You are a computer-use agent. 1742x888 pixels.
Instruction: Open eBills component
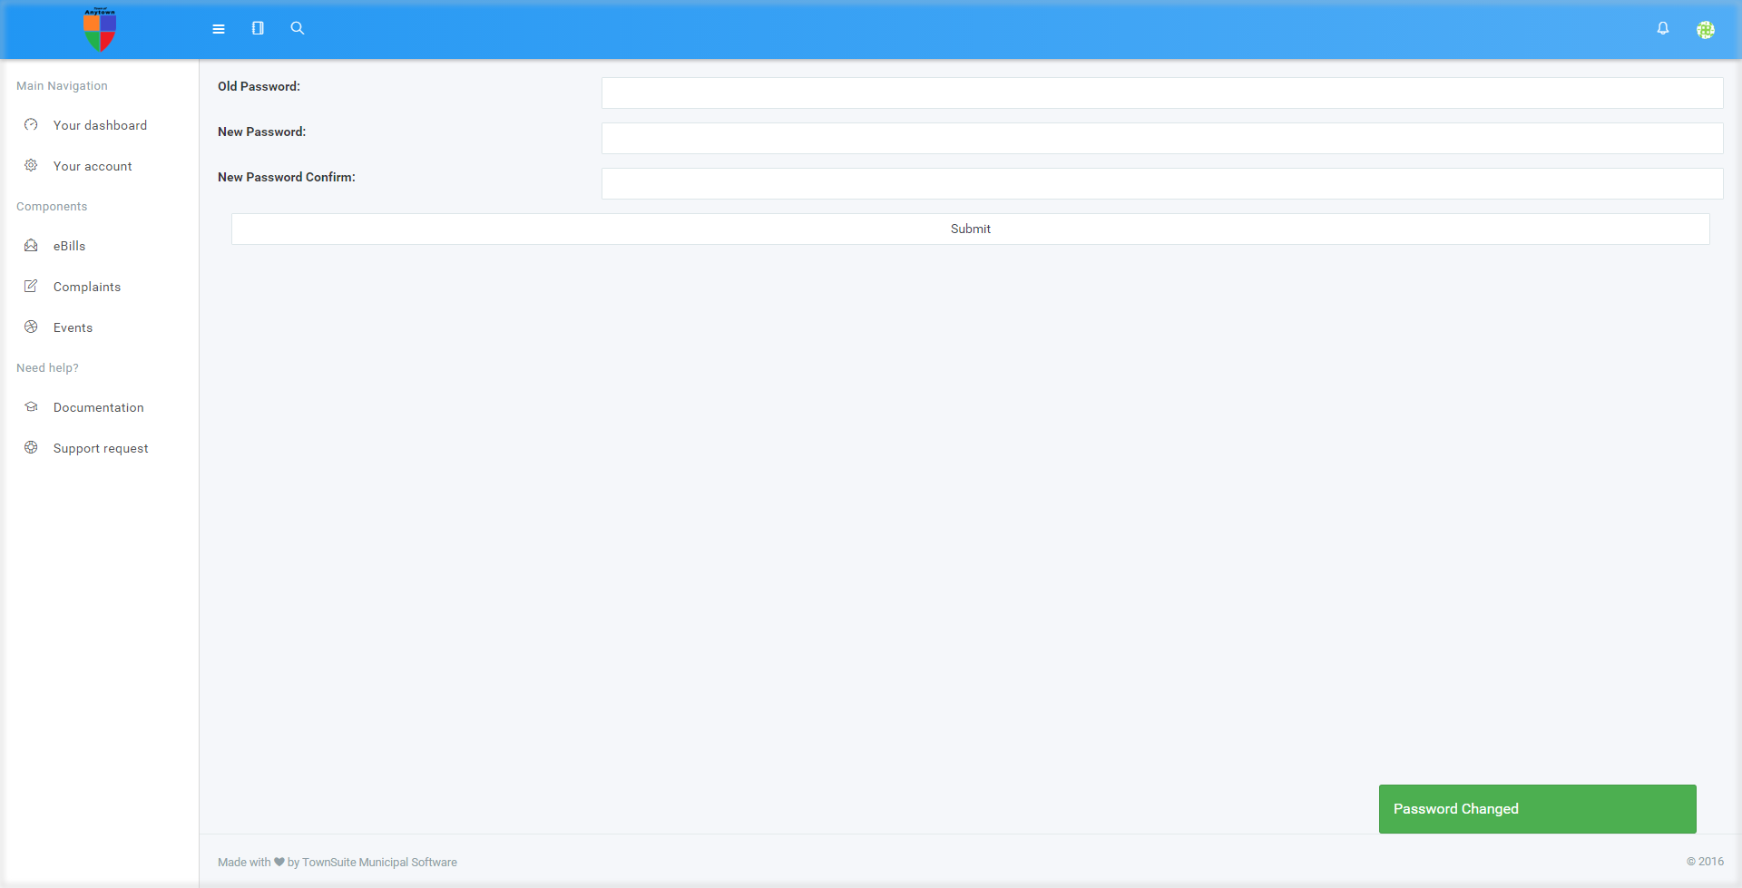click(x=69, y=246)
